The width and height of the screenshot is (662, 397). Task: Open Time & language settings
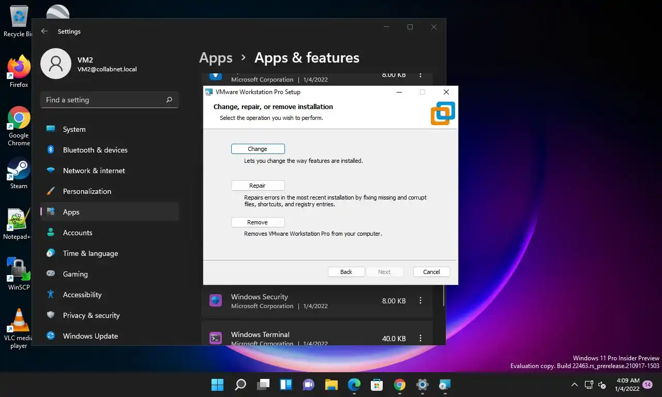click(110, 253)
